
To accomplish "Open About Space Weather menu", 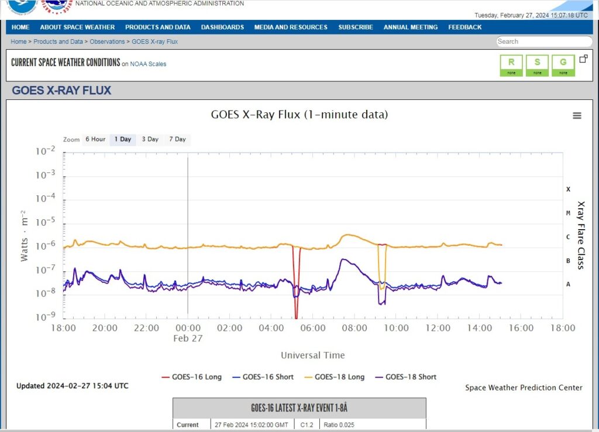I will pos(77,27).
